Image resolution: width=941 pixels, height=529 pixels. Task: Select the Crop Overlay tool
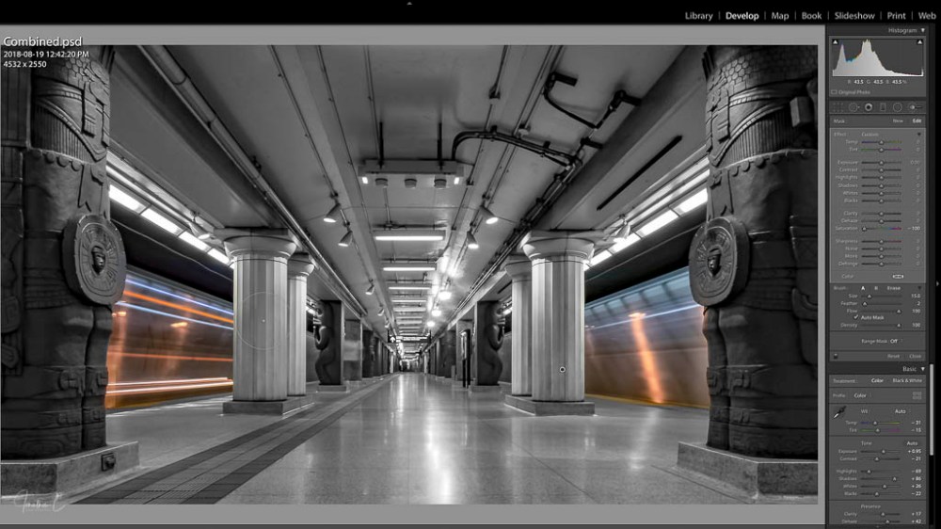(x=840, y=107)
